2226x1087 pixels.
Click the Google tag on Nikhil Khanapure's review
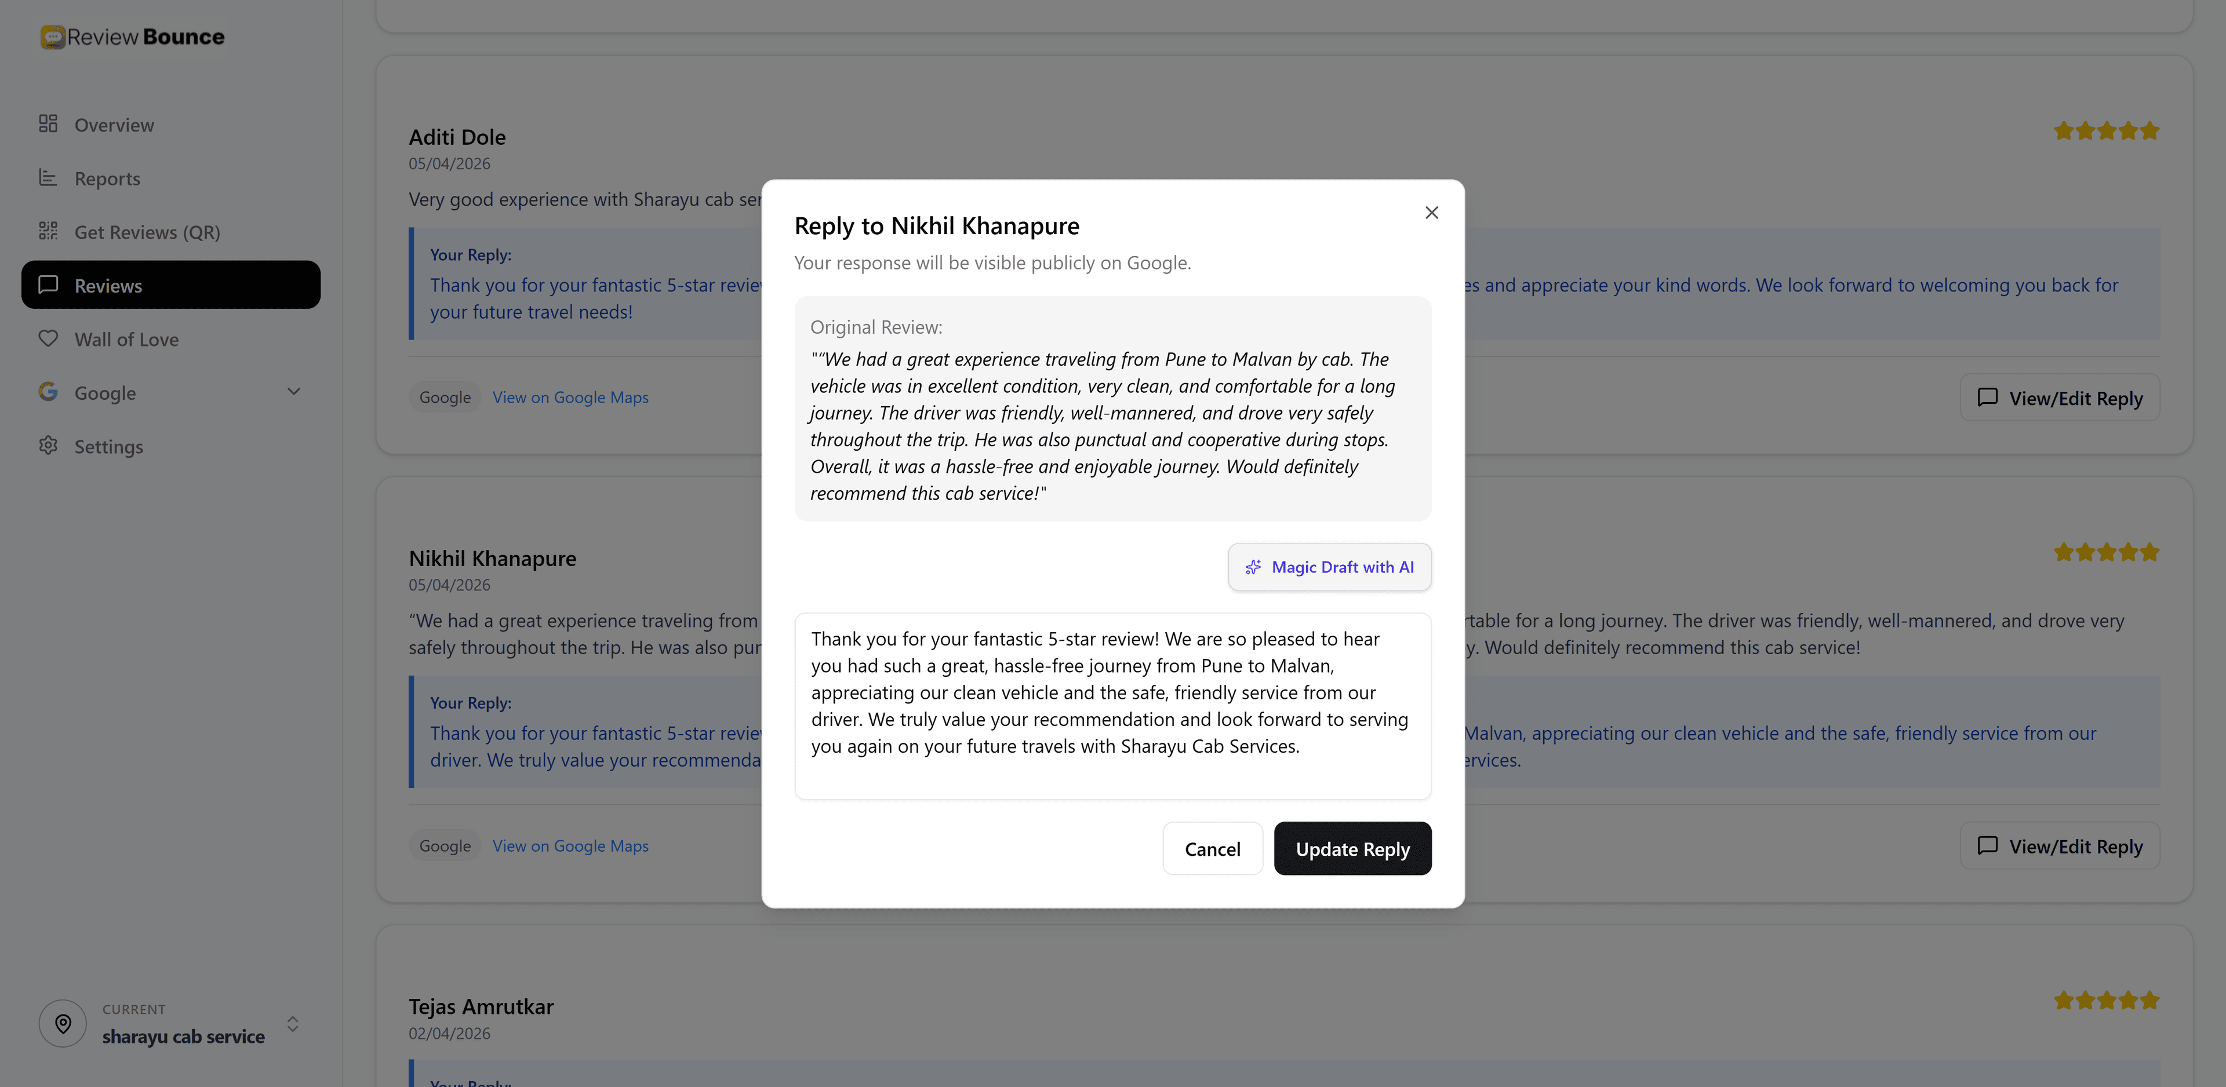click(x=445, y=846)
